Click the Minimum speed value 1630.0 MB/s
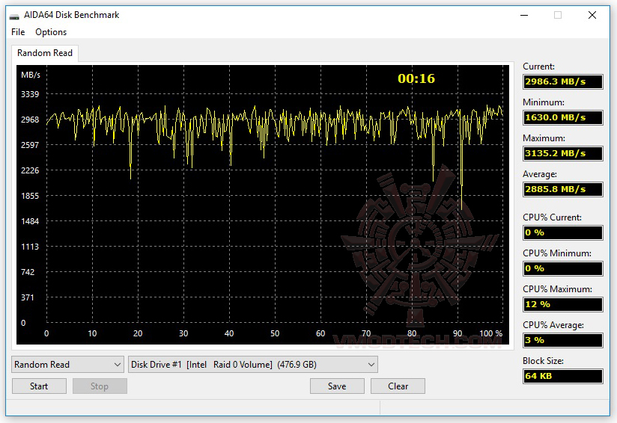Screen dimensions: 617x423 click(562, 117)
